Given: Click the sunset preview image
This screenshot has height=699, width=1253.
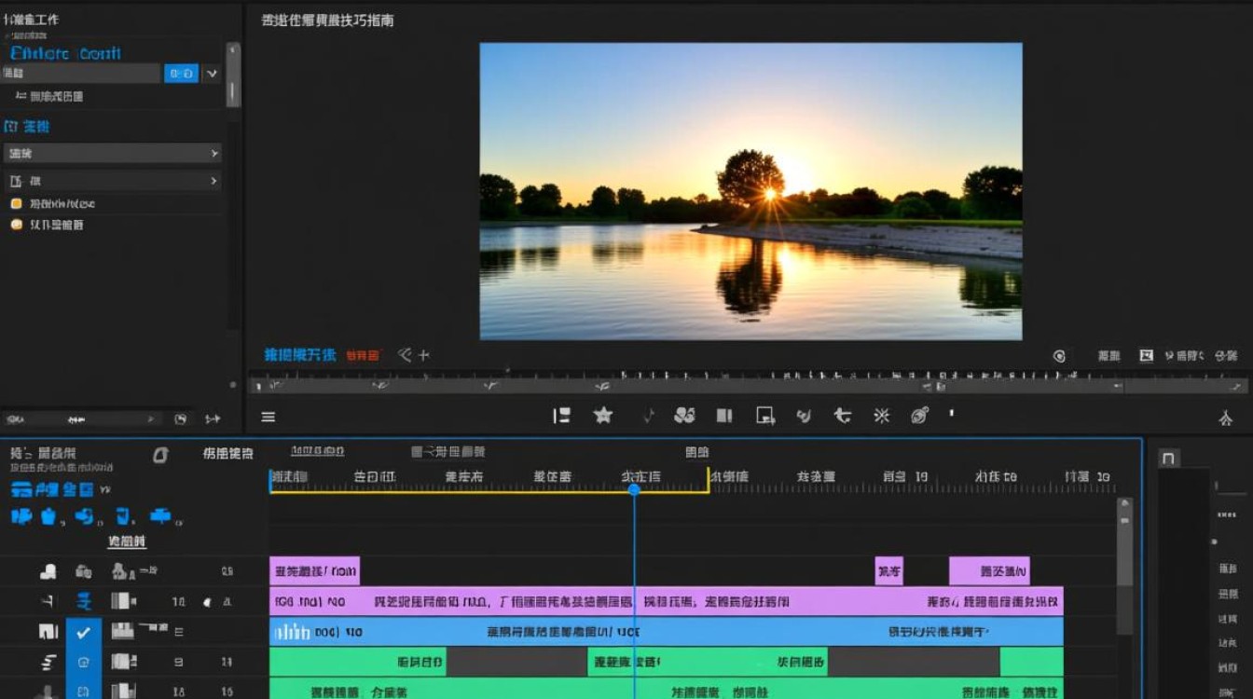Looking at the screenshot, I should tap(750, 191).
